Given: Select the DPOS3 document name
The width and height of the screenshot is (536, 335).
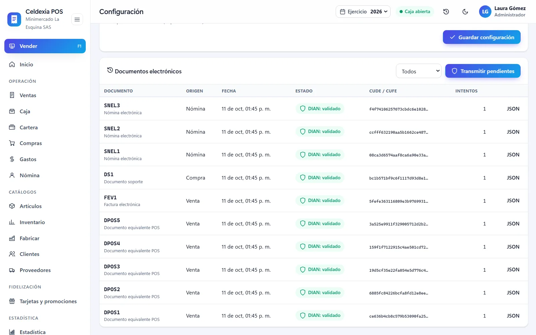Looking at the screenshot, I should tap(112, 267).
